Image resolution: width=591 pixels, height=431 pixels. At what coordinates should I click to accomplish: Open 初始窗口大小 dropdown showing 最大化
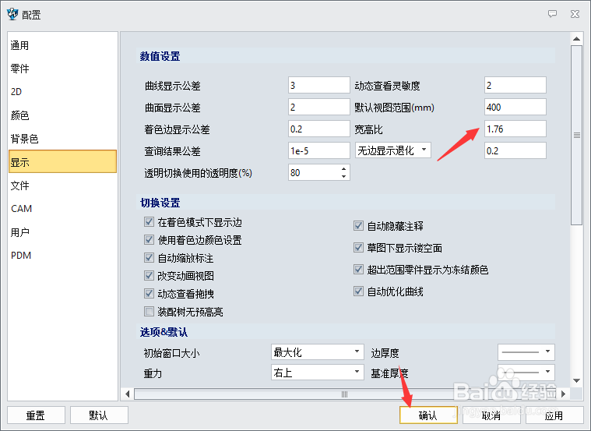pyautogui.click(x=318, y=352)
